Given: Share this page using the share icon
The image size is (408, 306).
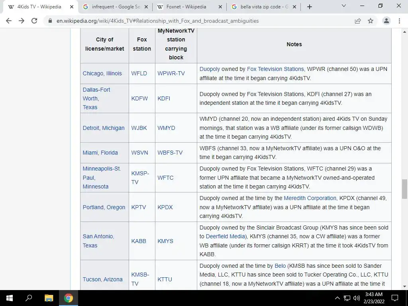Looking at the screenshot, I should click(358, 21).
